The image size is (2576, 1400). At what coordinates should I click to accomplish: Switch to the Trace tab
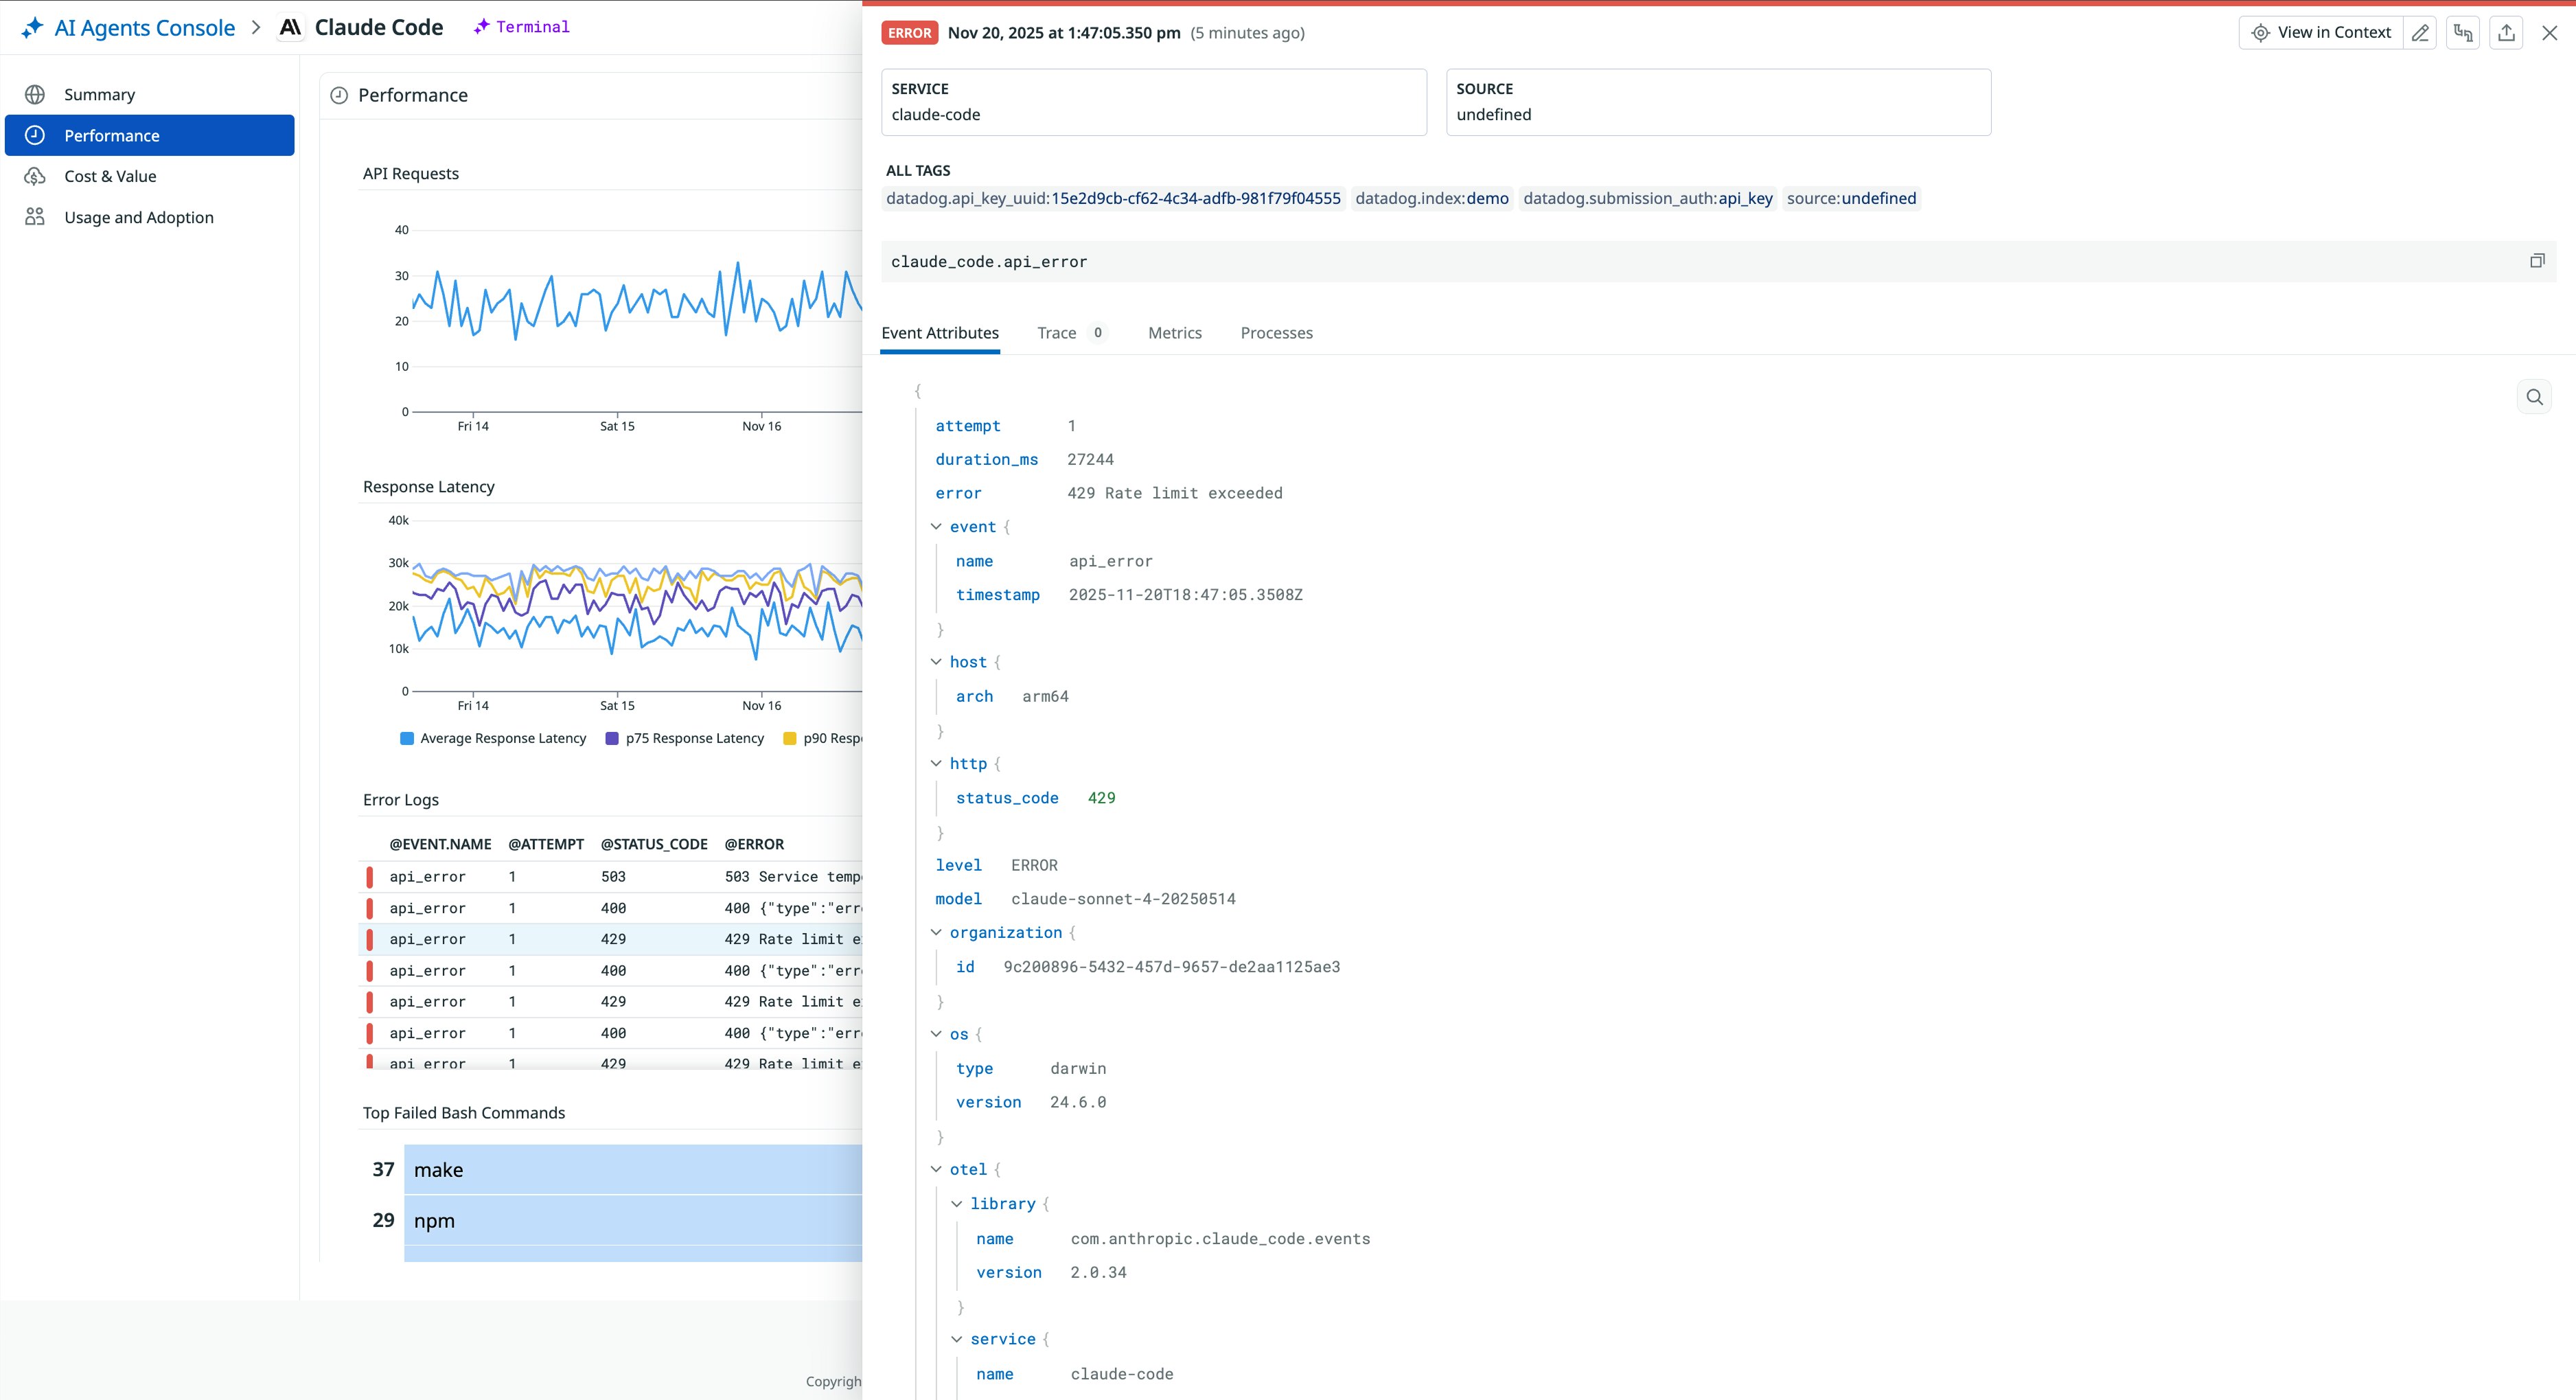tap(1057, 333)
